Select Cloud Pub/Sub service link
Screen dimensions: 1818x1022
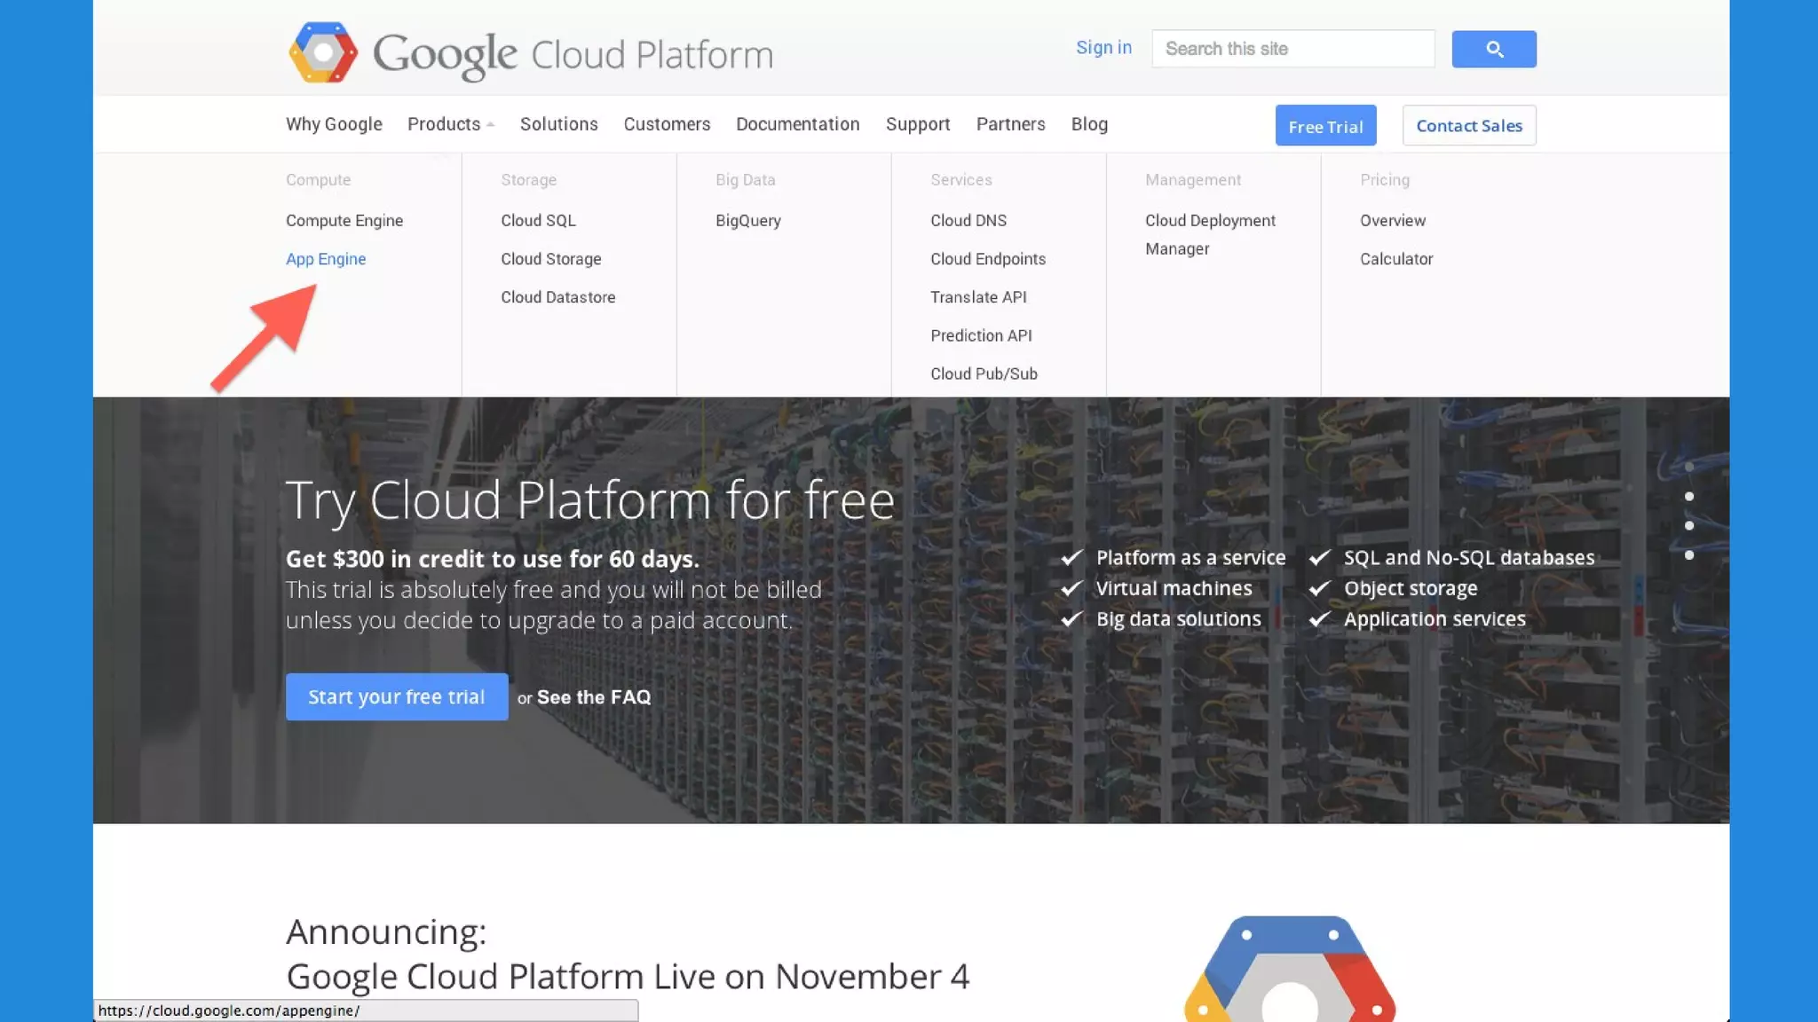coord(984,374)
